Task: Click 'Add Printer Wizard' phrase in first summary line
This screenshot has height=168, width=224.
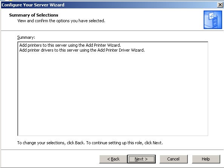Action: point(103,45)
